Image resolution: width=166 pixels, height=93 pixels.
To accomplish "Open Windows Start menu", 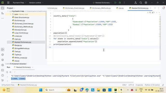I will 41,90.
